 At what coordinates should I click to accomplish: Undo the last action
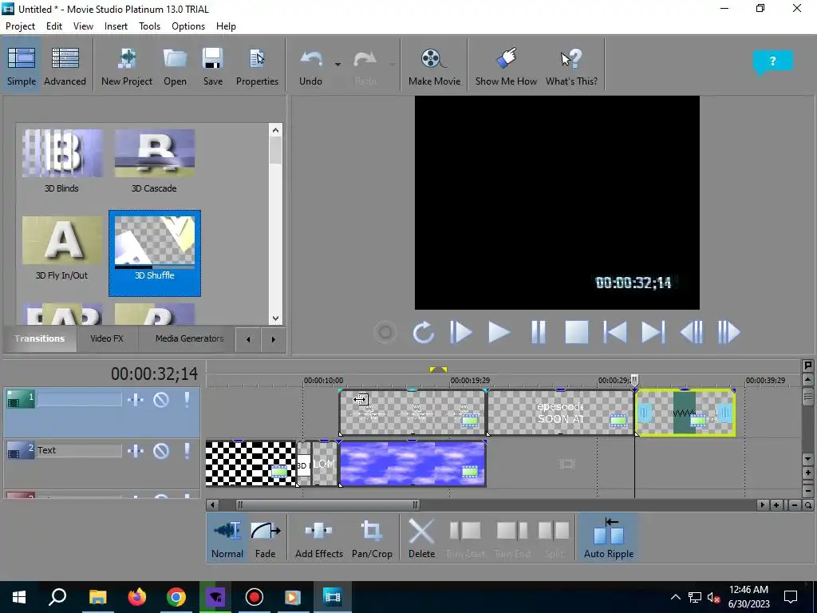[x=310, y=65]
